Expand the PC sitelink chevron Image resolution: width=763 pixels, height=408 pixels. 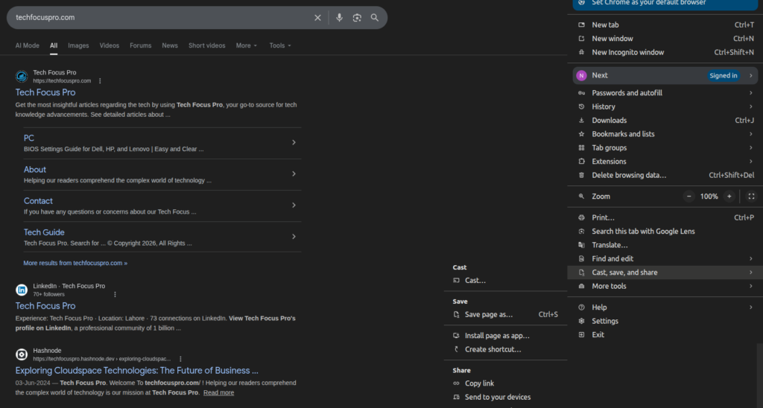[x=294, y=142]
